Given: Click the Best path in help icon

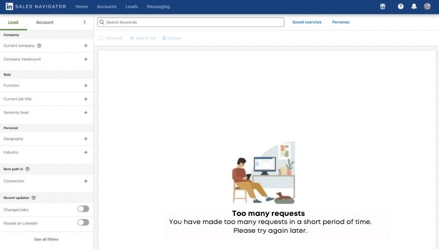Looking at the screenshot, I should click(x=28, y=169).
